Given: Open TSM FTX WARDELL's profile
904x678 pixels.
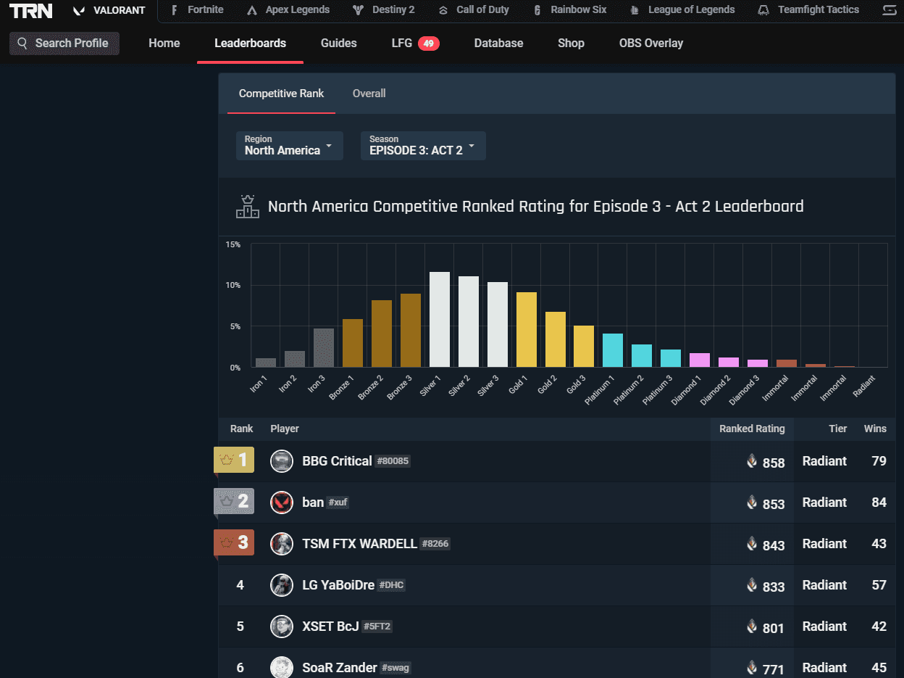Looking at the screenshot, I should (359, 544).
